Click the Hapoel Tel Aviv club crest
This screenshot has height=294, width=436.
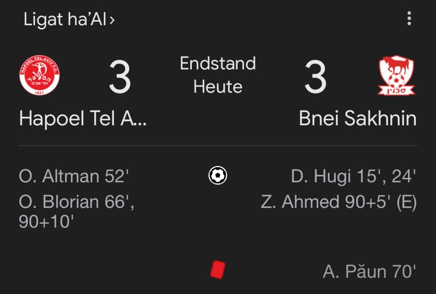[x=40, y=75]
